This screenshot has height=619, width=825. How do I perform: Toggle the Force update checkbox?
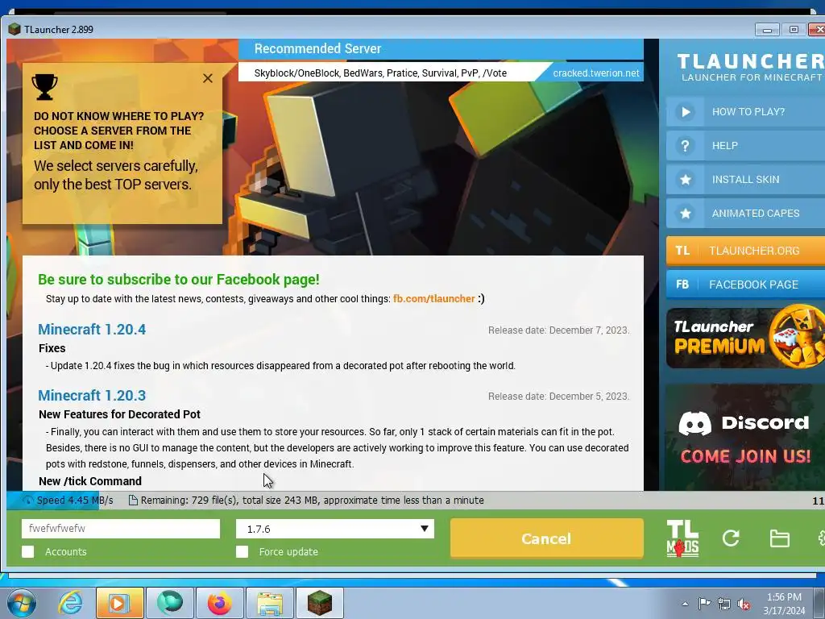pyautogui.click(x=242, y=551)
